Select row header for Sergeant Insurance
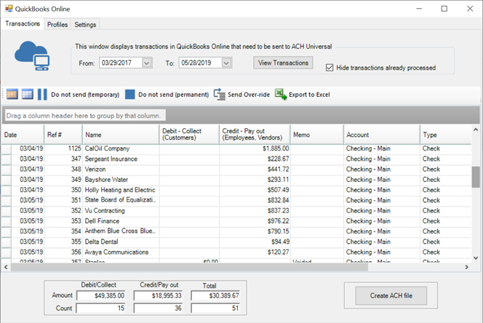This screenshot has width=483, height=323. pos(6,159)
